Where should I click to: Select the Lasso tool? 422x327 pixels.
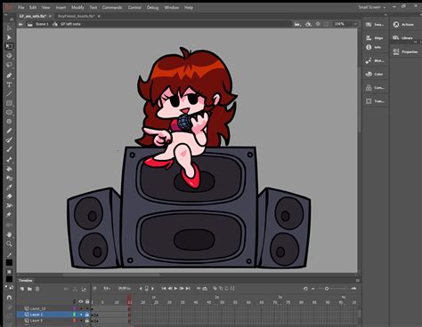click(x=9, y=65)
